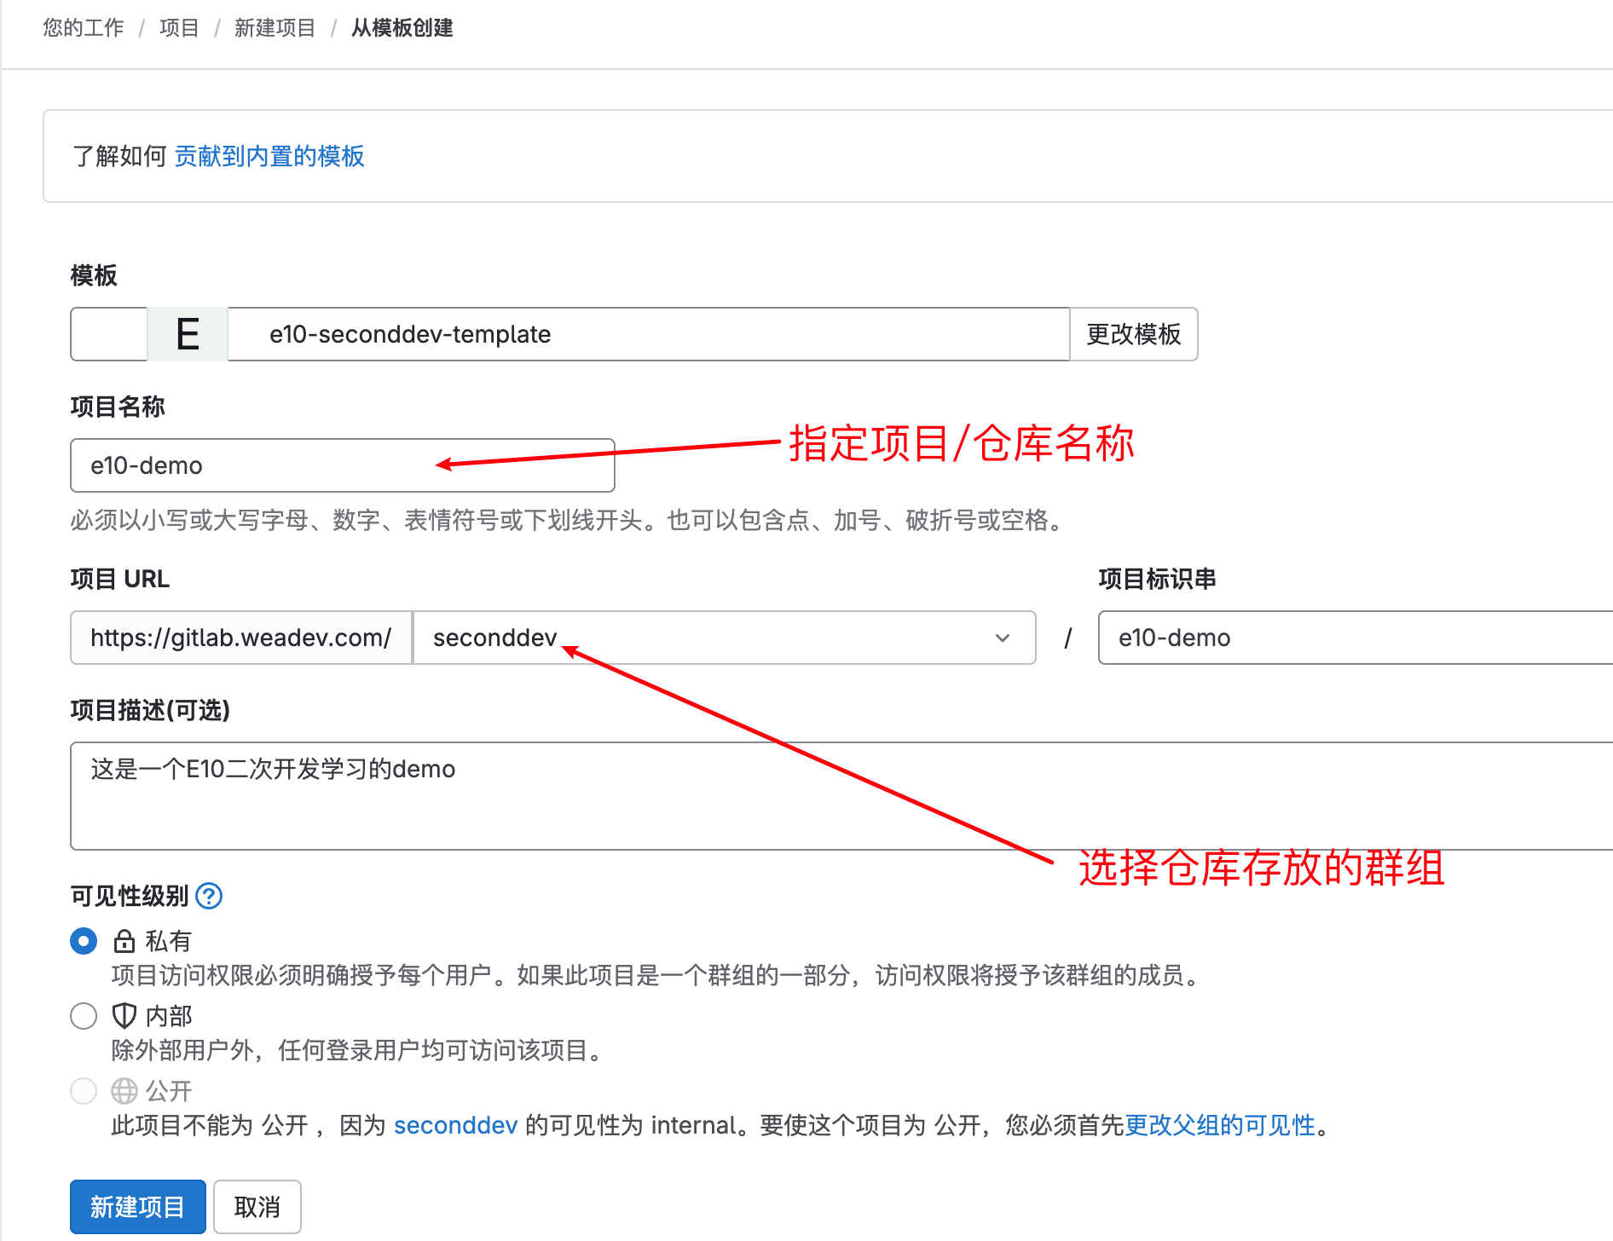Navigate to 新建项目 breadcrumb

pos(275,28)
